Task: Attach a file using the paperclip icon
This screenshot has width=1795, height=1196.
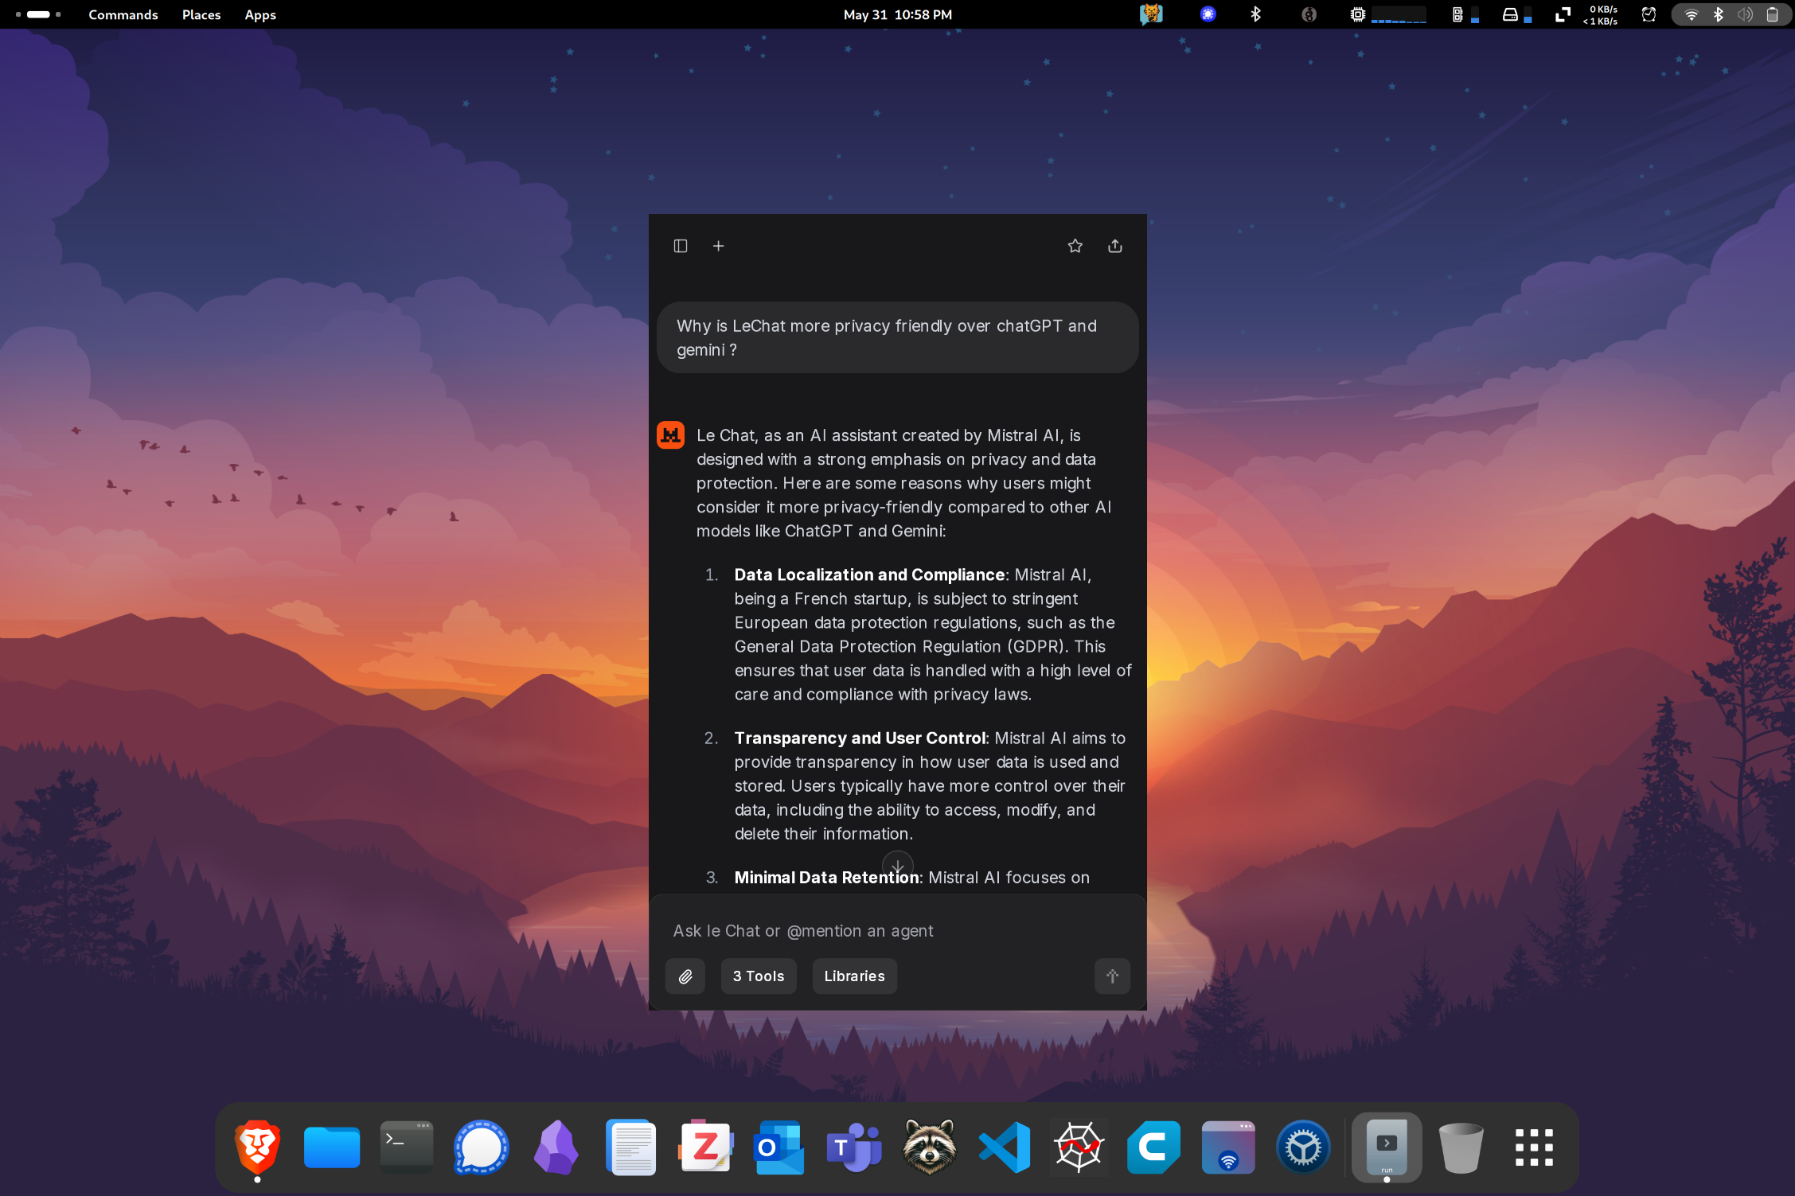Action: [685, 976]
